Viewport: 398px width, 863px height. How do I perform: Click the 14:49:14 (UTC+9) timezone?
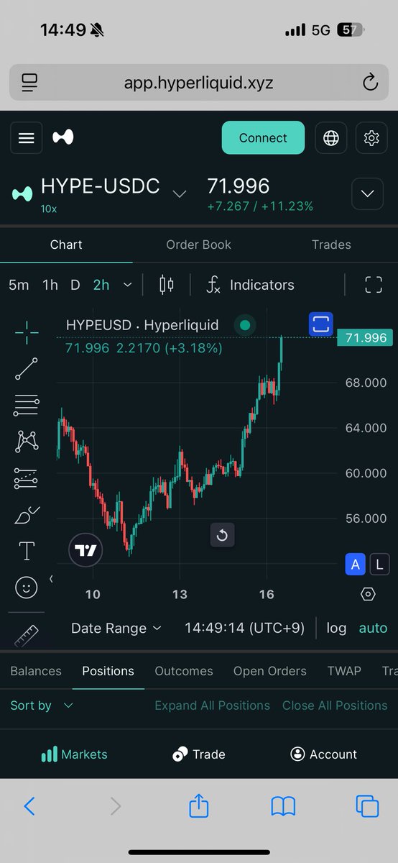246,628
